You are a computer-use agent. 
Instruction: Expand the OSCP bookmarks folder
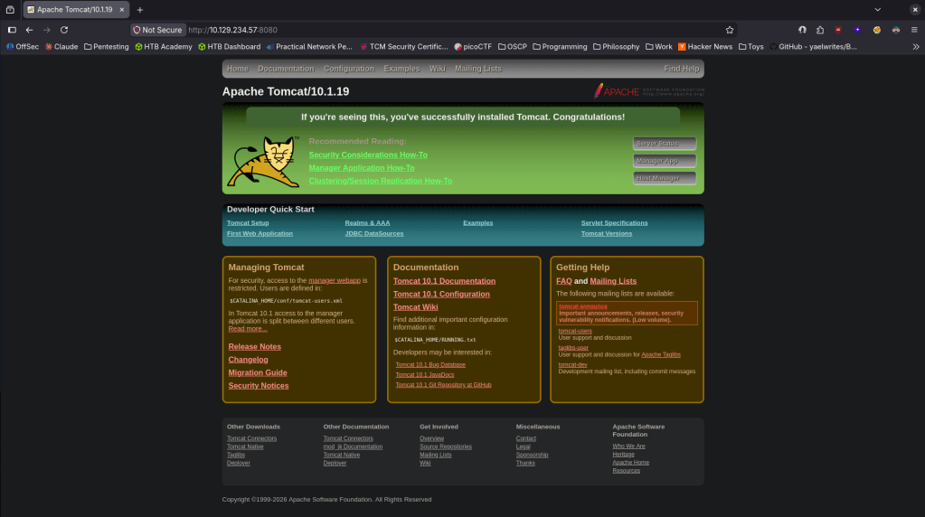pos(511,46)
